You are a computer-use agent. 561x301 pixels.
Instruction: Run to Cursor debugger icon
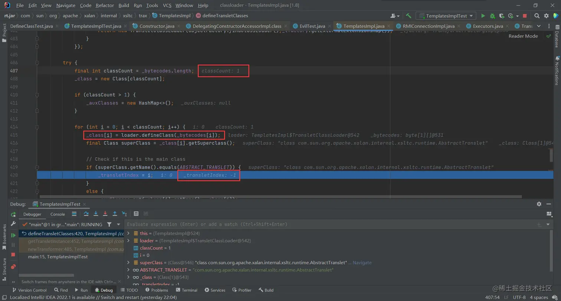(x=124, y=214)
